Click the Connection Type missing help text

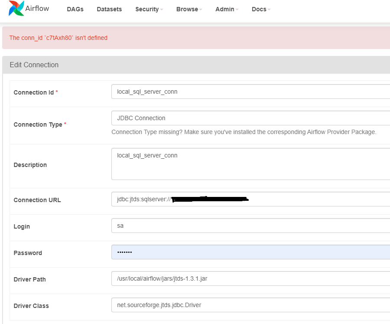[244, 132]
